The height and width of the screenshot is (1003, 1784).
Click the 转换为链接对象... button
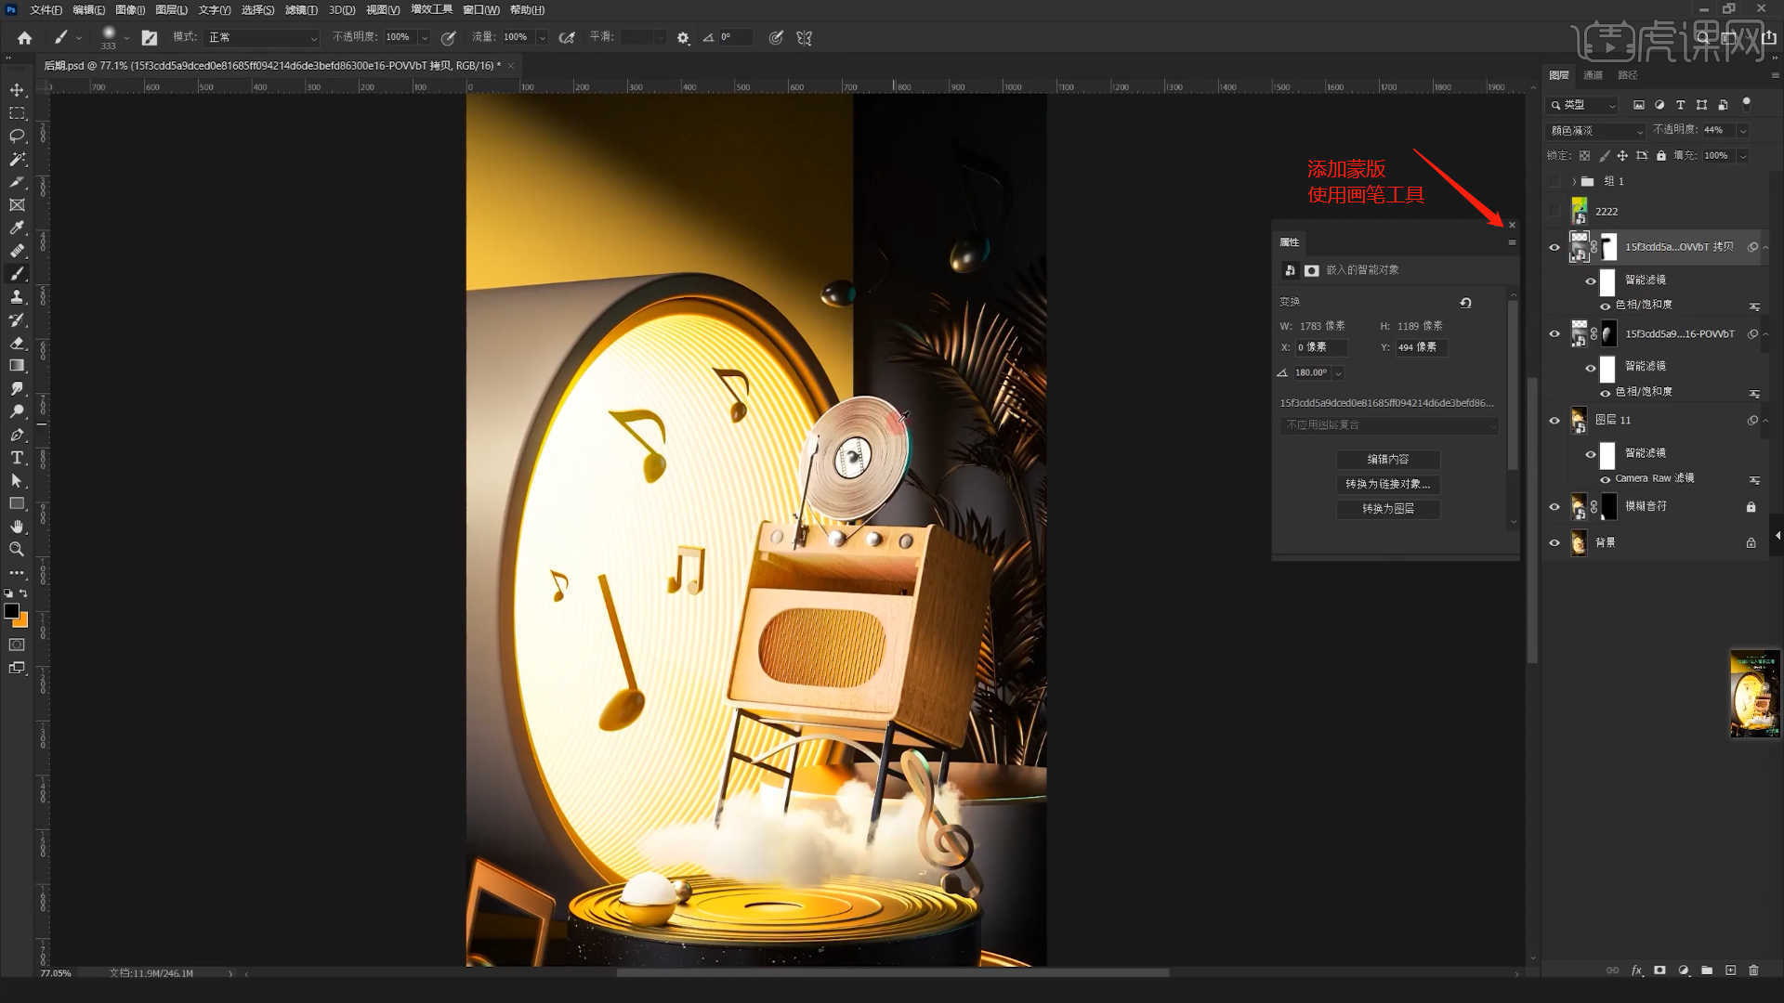[x=1388, y=485]
